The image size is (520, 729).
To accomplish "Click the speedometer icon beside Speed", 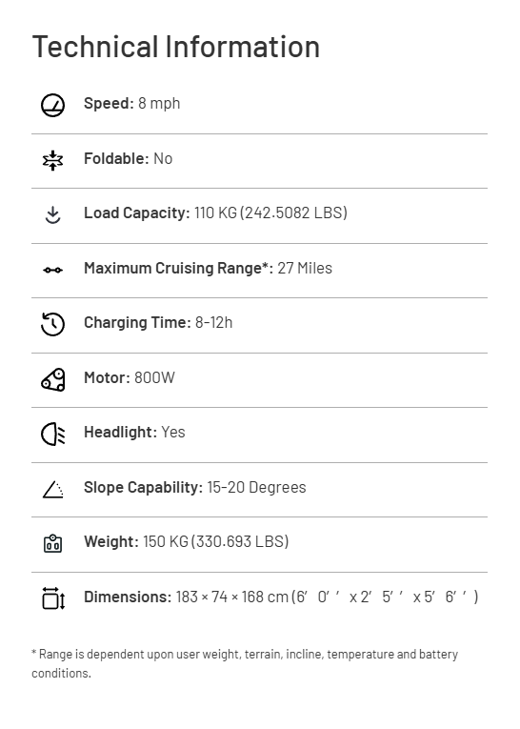I will [x=52, y=105].
